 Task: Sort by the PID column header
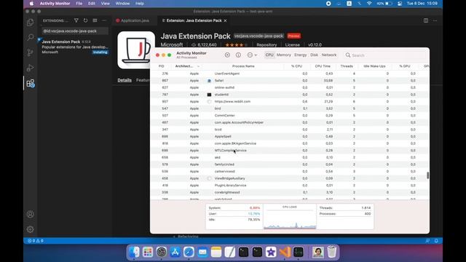coord(162,66)
